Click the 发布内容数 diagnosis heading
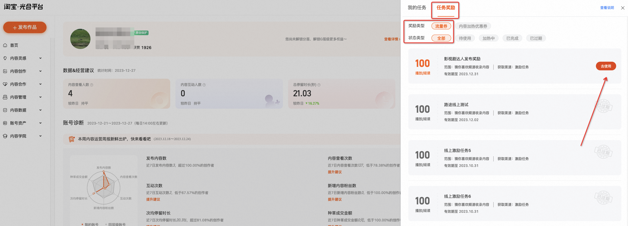The width and height of the screenshot is (628, 226). (x=156, y=159)
